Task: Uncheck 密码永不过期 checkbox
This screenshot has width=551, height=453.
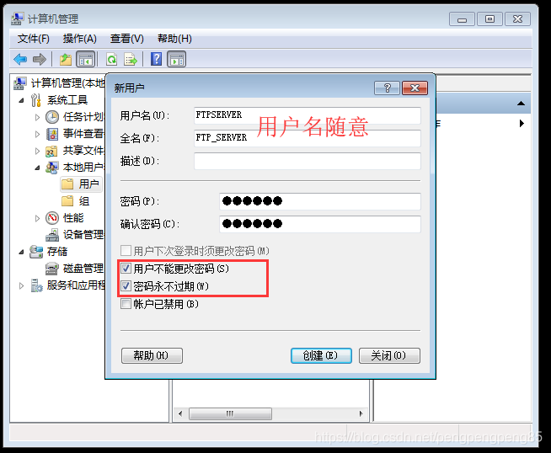Action: (x=126, y=286)
